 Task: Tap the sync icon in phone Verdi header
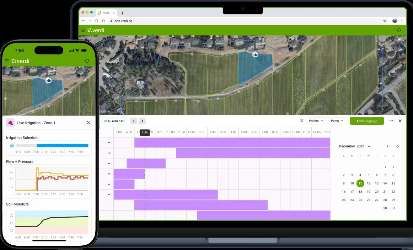pos(87,61)
